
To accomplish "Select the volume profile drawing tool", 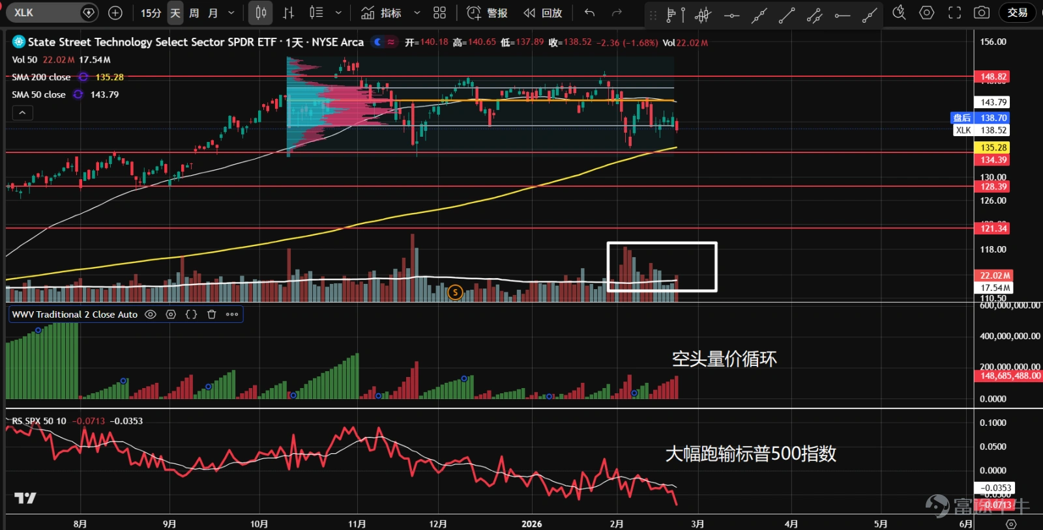I will [x=675, y=14].
